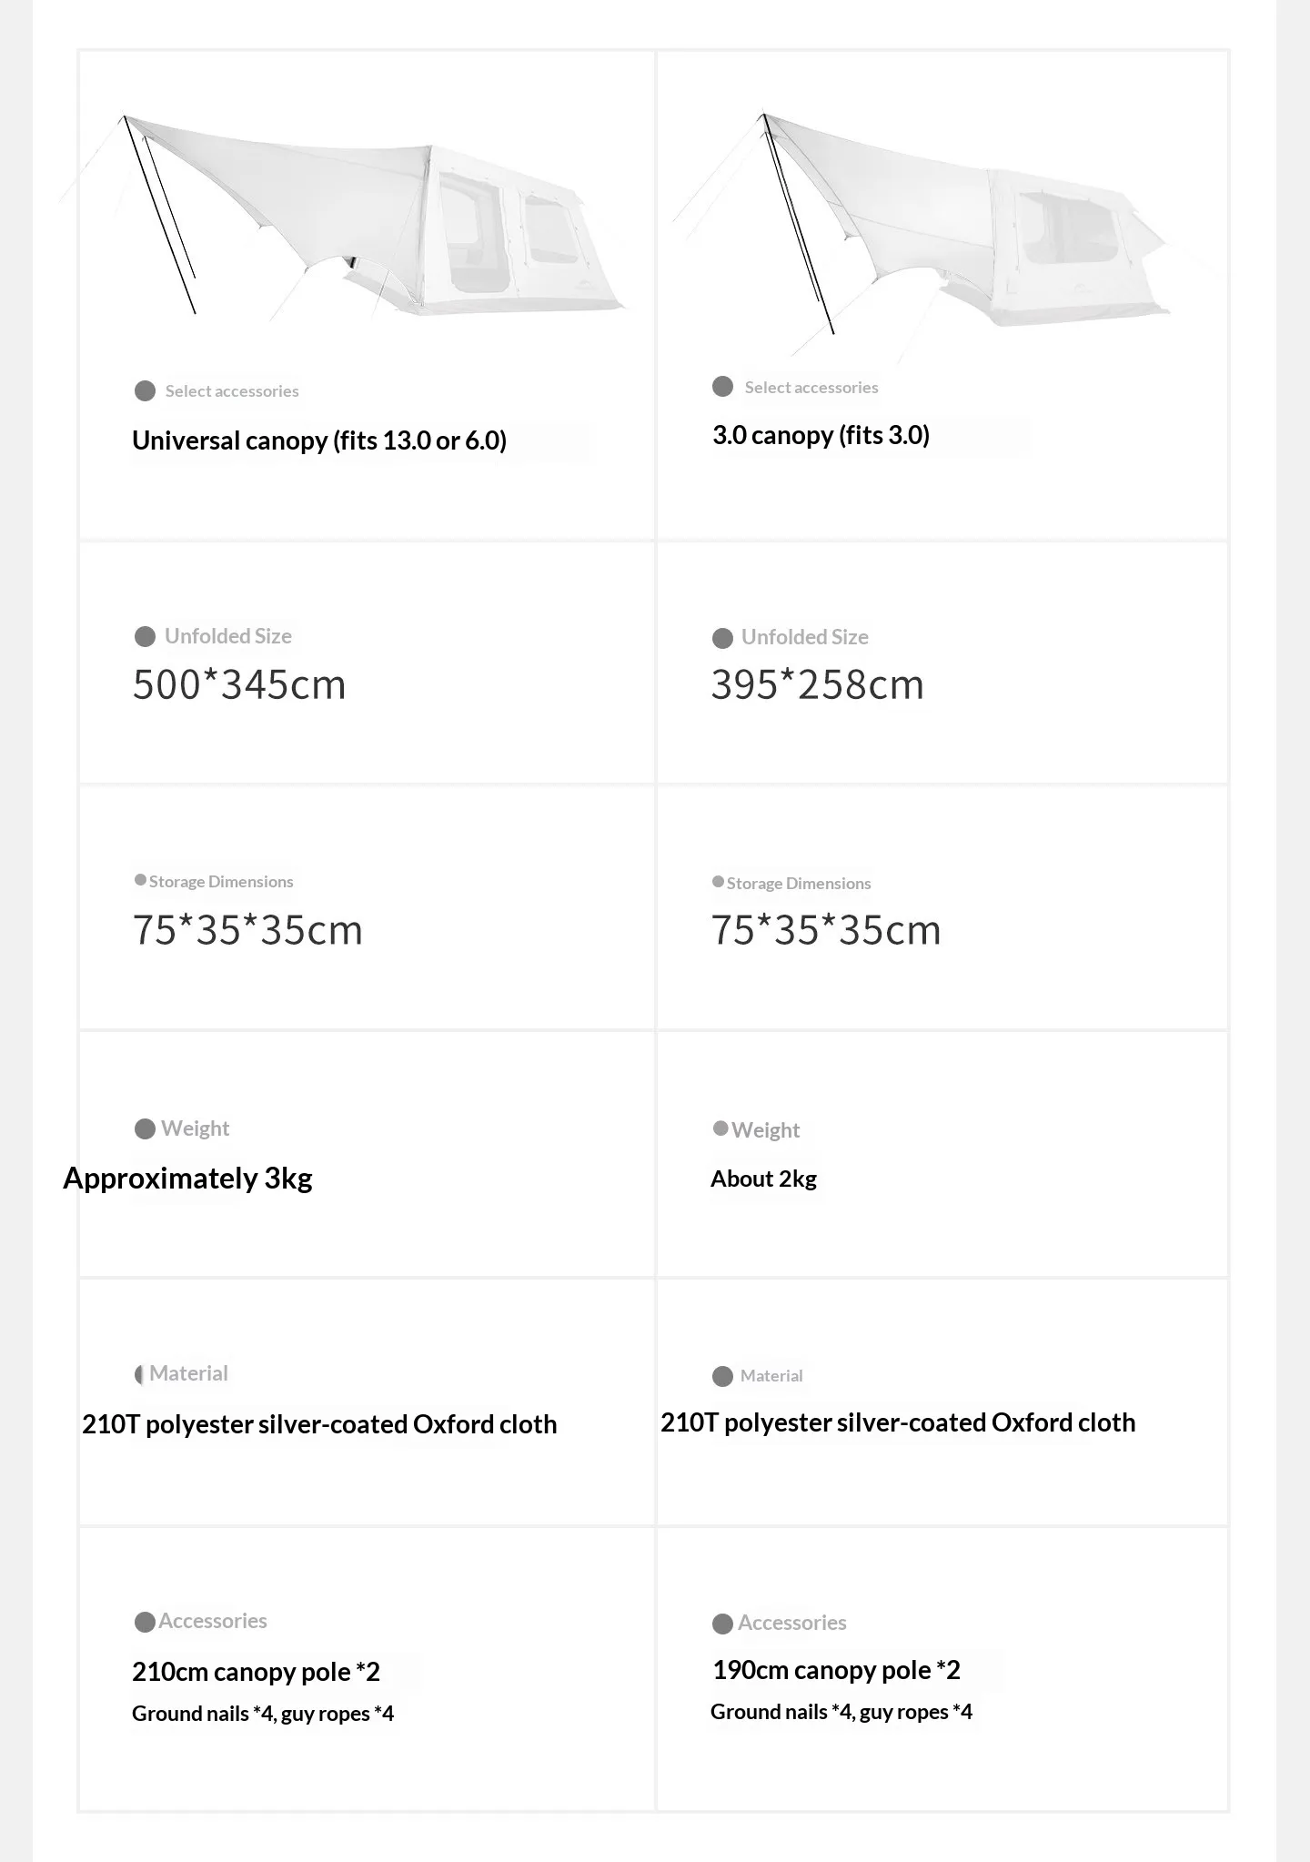1310x1862 pixels.
Task: Select Universal canopy (fits 13.0 or 6.0) text
Action: pos(319,440)
